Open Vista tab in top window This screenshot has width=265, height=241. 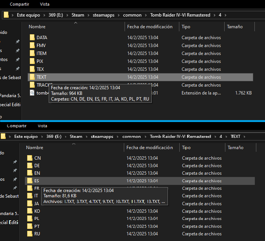point(45,4)
